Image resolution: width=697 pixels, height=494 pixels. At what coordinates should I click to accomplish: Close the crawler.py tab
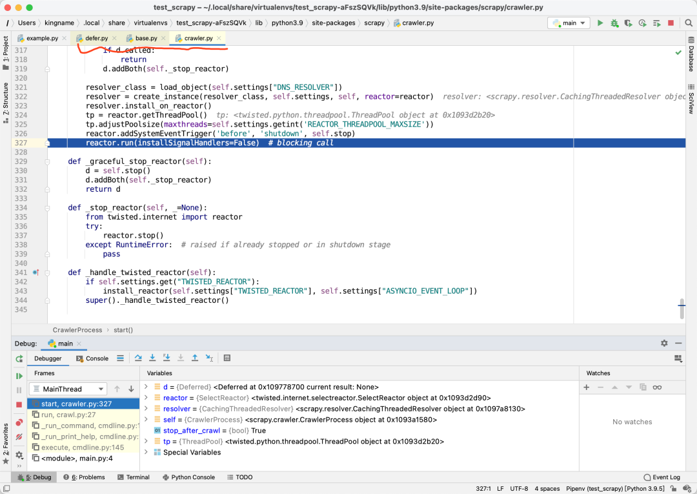click(219, 38)
